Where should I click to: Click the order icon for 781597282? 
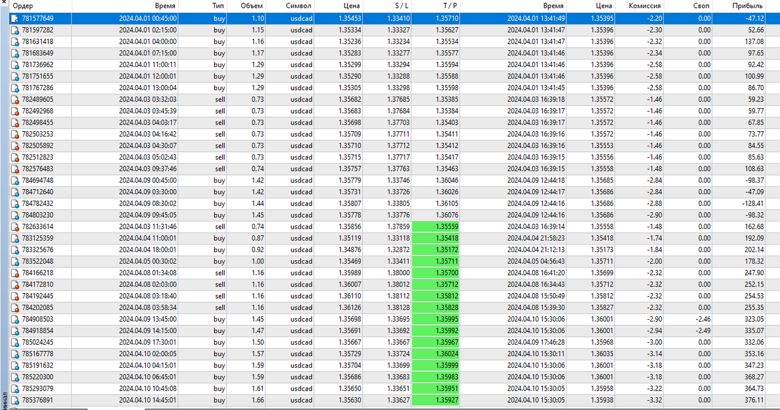tap(15, 30)
